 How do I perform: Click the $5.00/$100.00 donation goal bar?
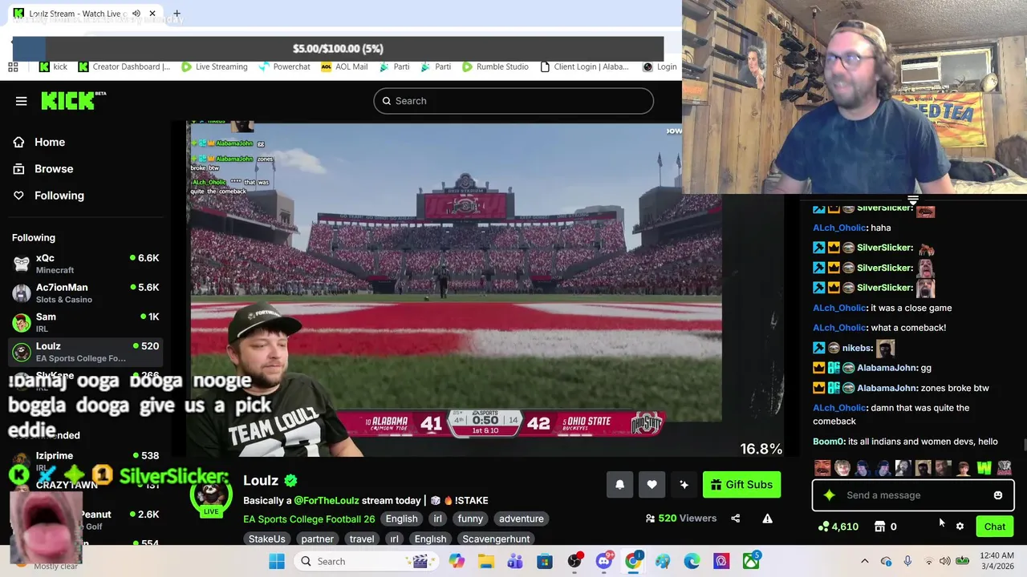(x=338, y=49)
